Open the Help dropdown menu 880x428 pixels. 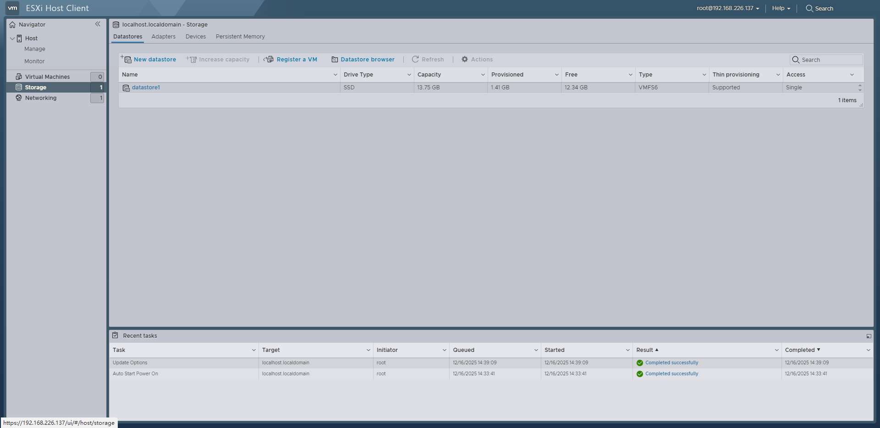[x=781, y=8]
